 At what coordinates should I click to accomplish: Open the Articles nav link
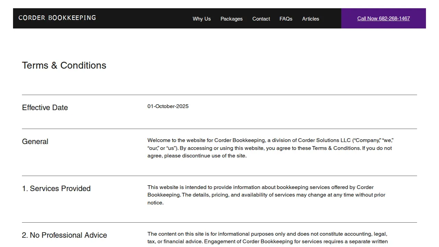click(310, 19)
